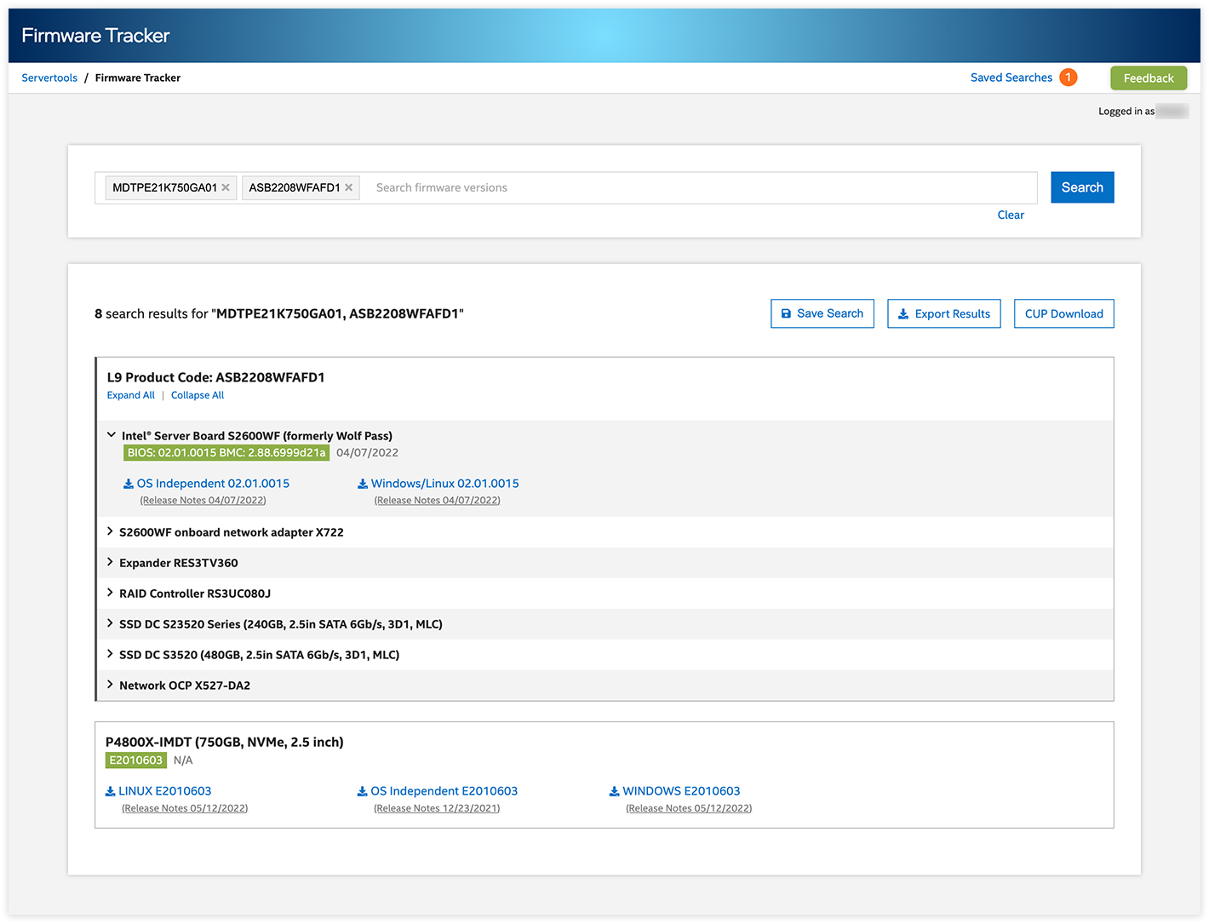The height and width of the screenshot is (924, 1209).
Task: Go to the Servertools breadcrumb link
Action: coord(49,77)
